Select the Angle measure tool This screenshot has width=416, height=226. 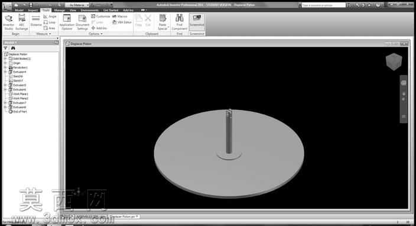(50, 17)
